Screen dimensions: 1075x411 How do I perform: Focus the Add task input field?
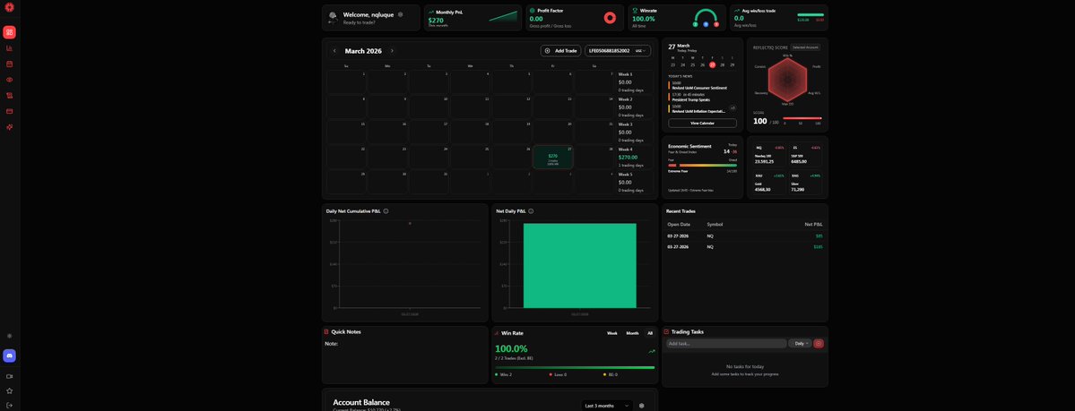coord(726,343)
